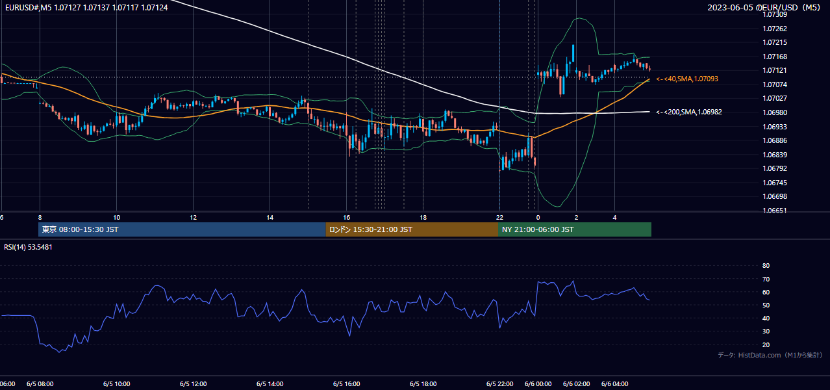Click price scale value 1.07027

(x=774, y=98)
